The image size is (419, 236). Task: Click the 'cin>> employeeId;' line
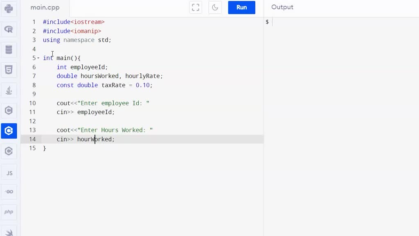pyautogui.click(x=86, y=112)
